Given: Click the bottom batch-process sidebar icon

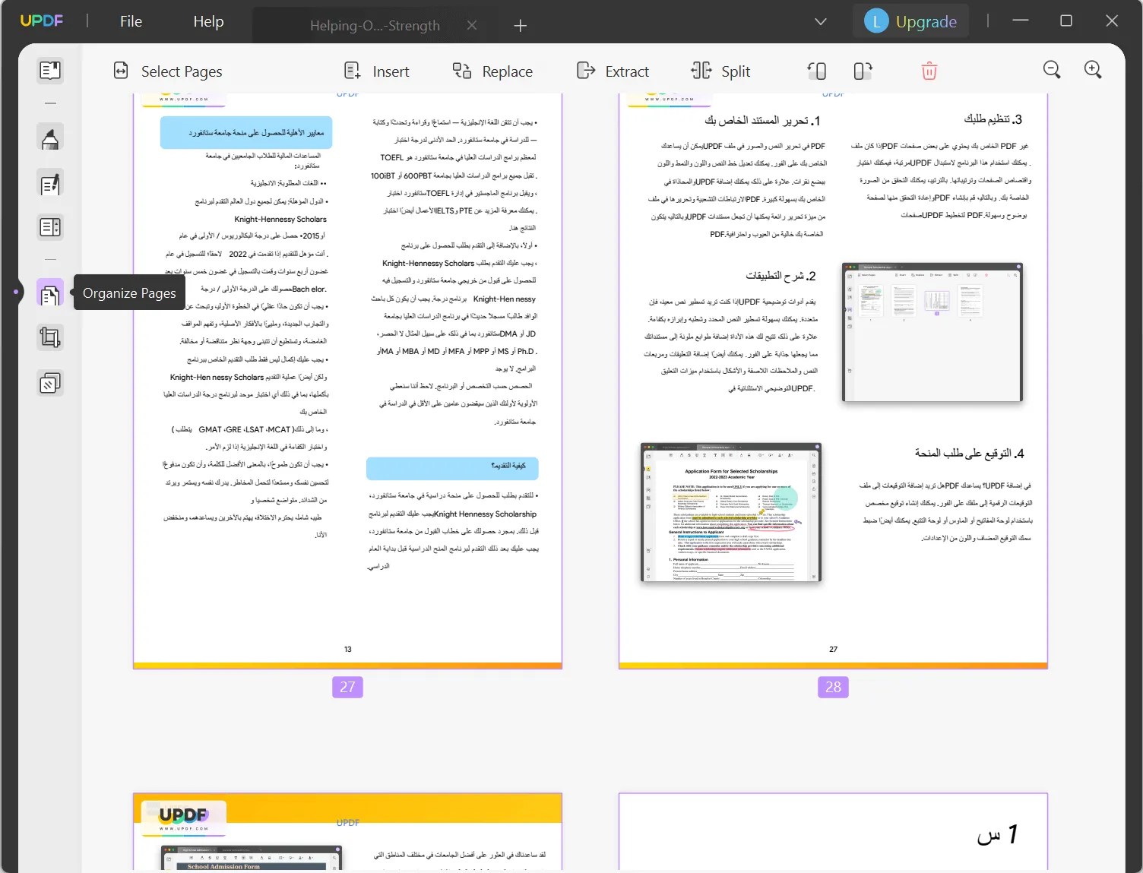Looking at the screenshot, I should tap(50, 382).
